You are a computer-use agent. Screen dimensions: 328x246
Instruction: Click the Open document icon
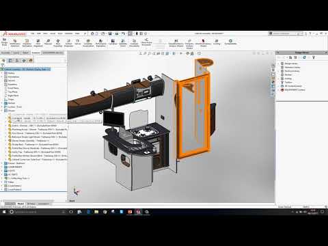103,33
